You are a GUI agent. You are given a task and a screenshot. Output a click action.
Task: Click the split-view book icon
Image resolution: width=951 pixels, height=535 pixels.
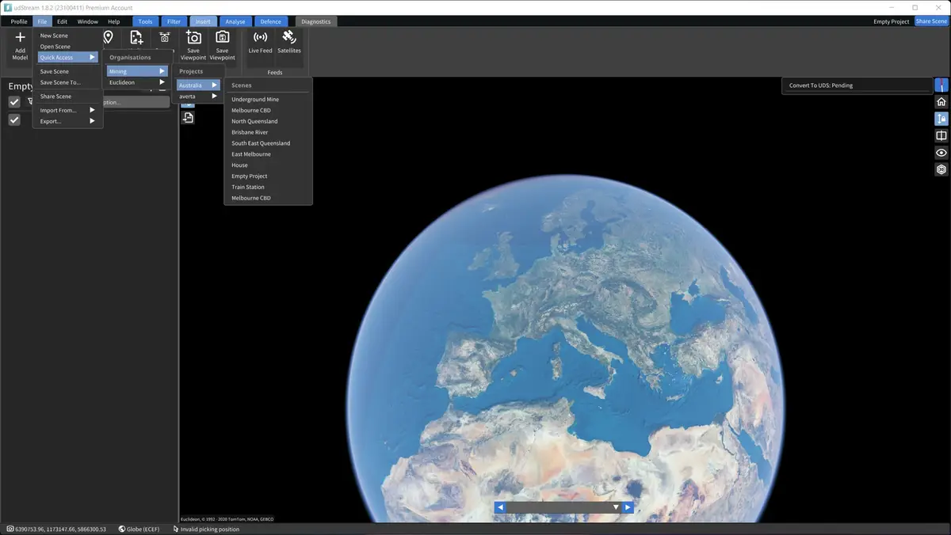tap(941, 136)
